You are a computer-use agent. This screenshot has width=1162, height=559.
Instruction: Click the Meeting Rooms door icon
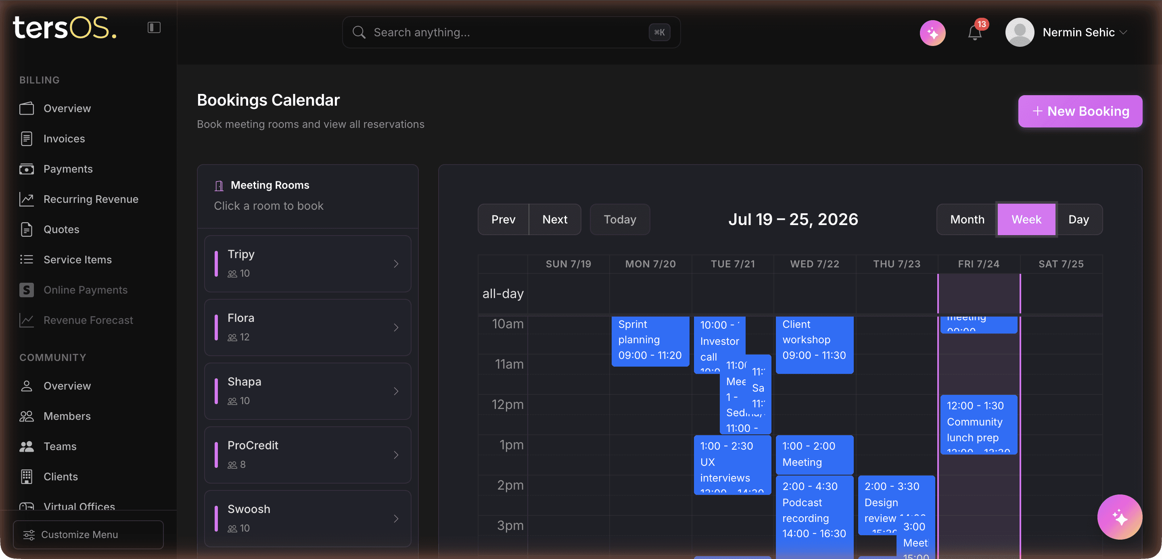[219, 185]
